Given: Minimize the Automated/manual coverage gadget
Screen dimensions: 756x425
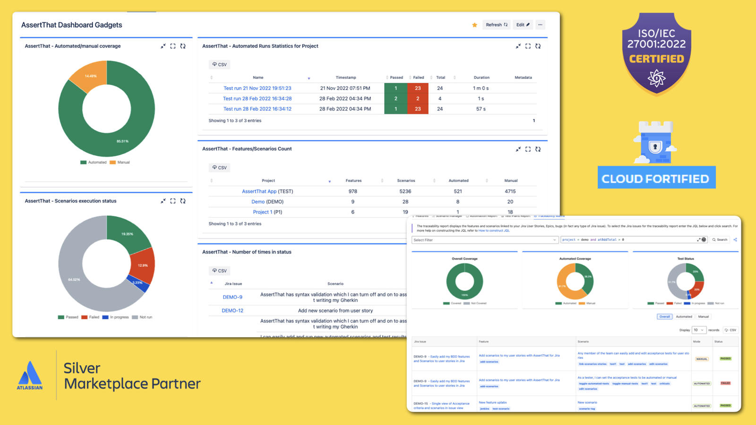Looking at the screenshot, I should [x=163, y=46].
